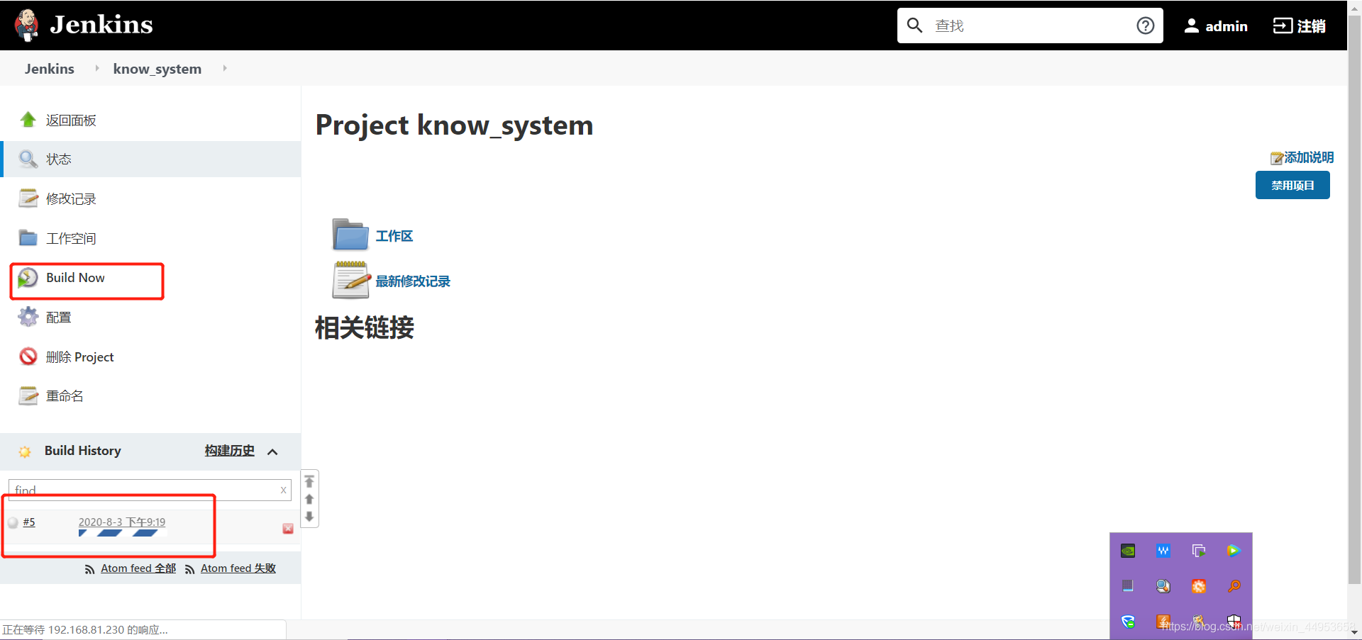The image size is (1362, 640).
Task: Click the Build Now clock icon
Action: pyautogui.click(x=28, y=278)
